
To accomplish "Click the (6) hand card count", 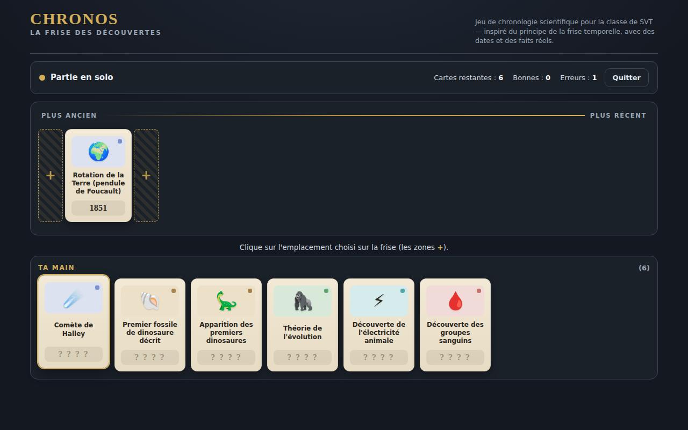I will pyautogui.click(x=644, y=268).
